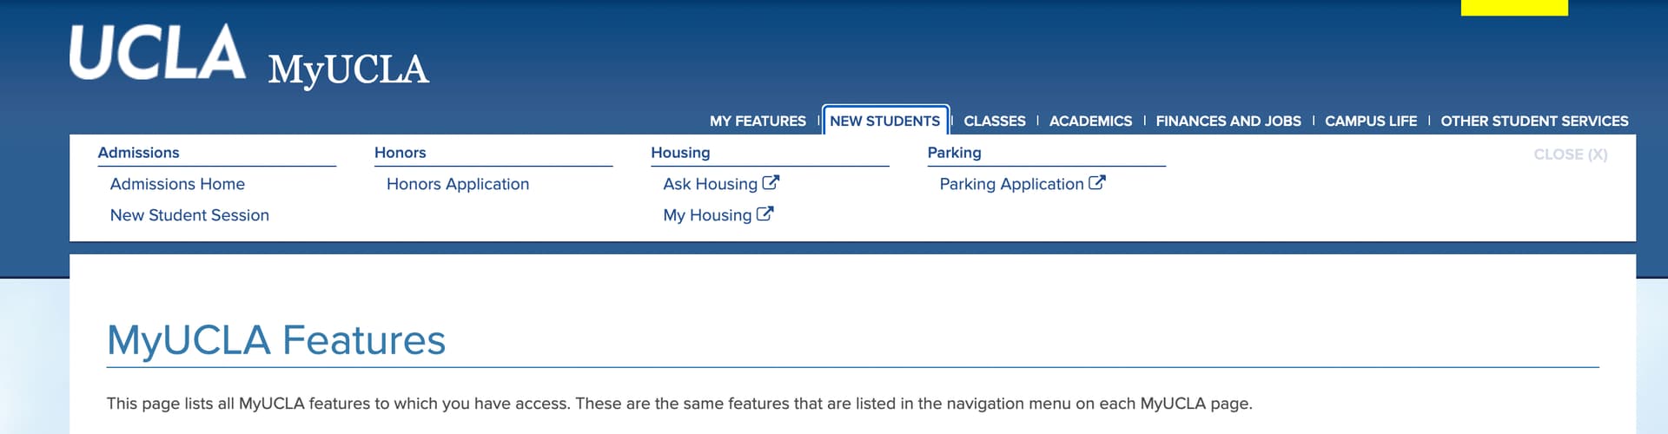Open the My Housing link
1668x434 pixels.
(707, 215)
